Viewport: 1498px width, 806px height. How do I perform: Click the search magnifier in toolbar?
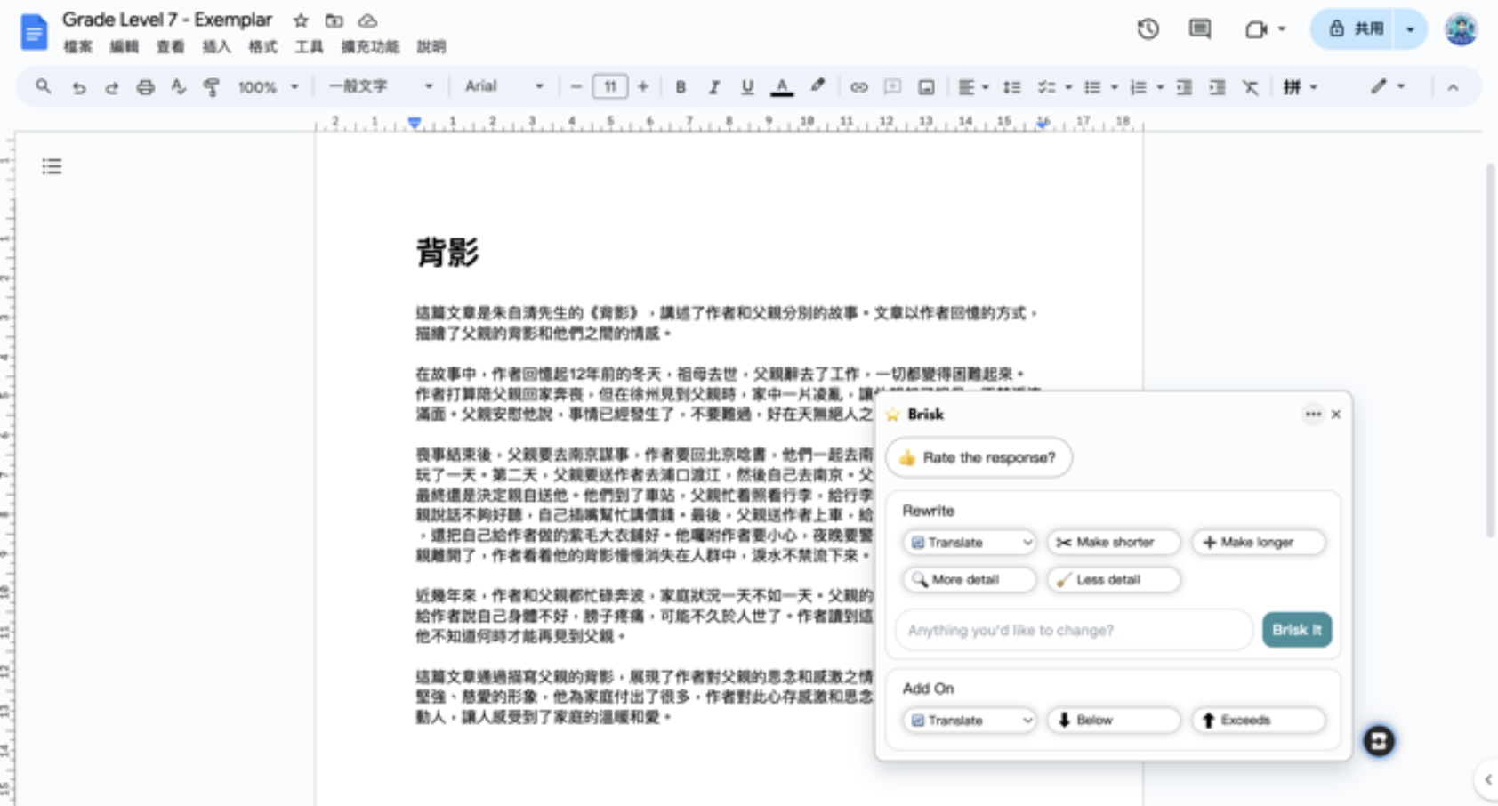click(43, 86)
